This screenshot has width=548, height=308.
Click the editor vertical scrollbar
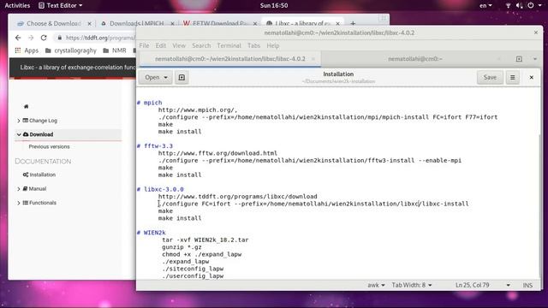pyautogui.click(x=540, y=206)
